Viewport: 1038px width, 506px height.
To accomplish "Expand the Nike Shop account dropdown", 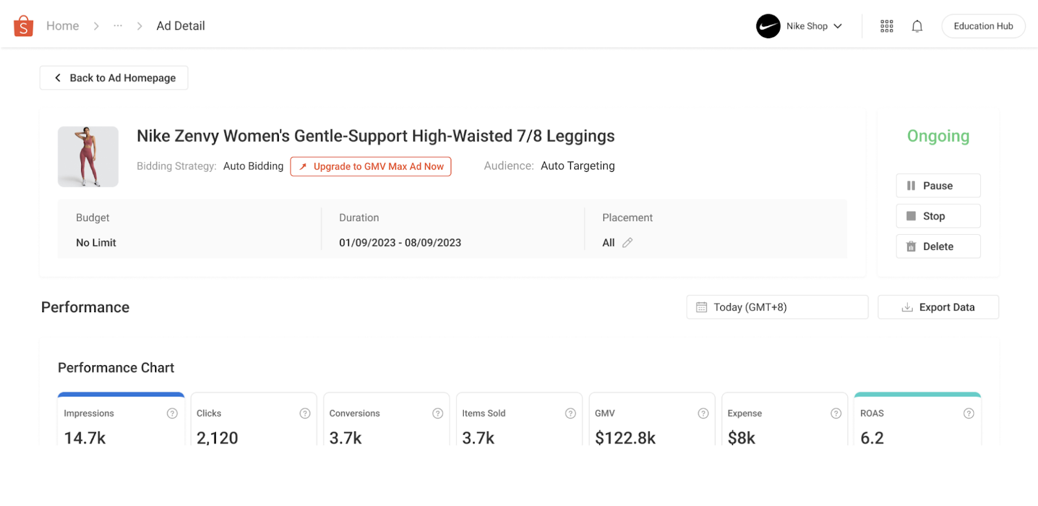I will [838, 26].
